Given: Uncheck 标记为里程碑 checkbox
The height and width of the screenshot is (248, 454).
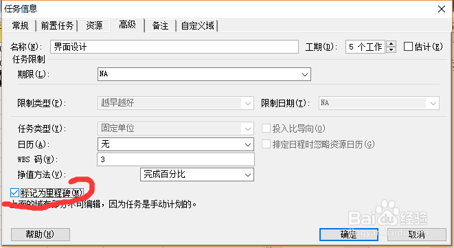Looking at the screenshot, I should (x=14, y=192).
